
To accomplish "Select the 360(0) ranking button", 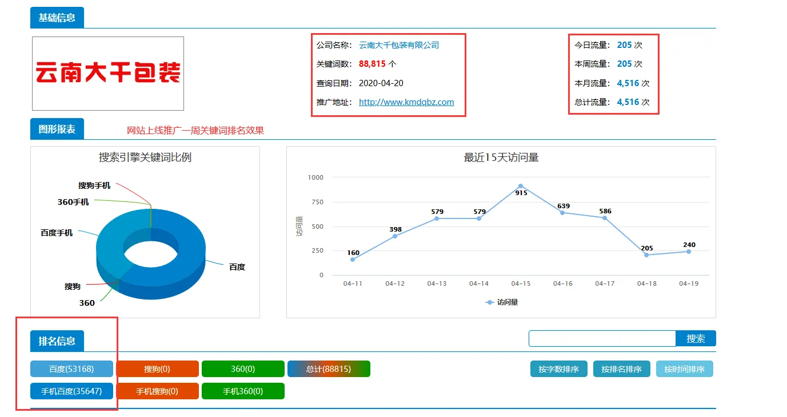I will click(x=243, y=369).
